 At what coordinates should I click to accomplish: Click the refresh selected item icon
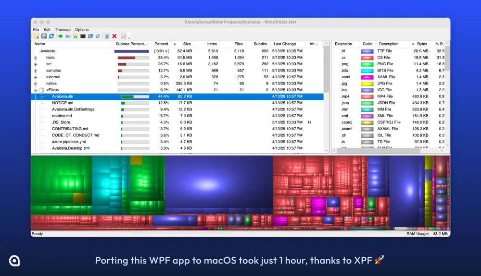point(98,36)
